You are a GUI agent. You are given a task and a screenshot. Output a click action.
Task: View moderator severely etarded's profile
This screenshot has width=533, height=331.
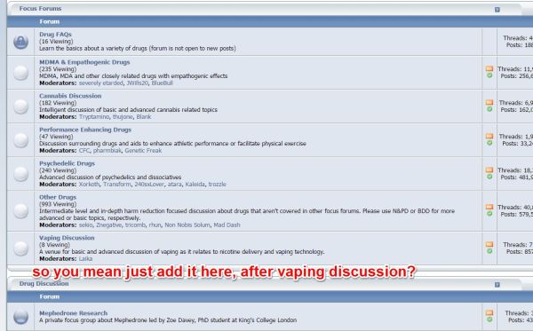(x=101, y=83)
